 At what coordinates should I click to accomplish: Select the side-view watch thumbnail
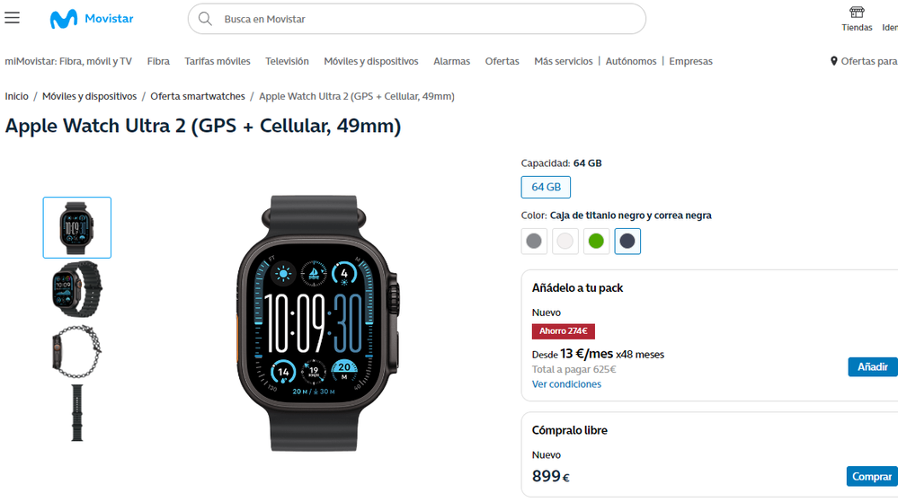click(x=76, y=351)
